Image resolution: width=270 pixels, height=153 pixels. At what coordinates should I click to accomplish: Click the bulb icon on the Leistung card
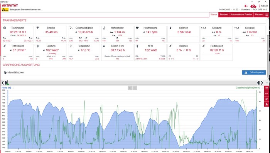[x=38, y=46]
